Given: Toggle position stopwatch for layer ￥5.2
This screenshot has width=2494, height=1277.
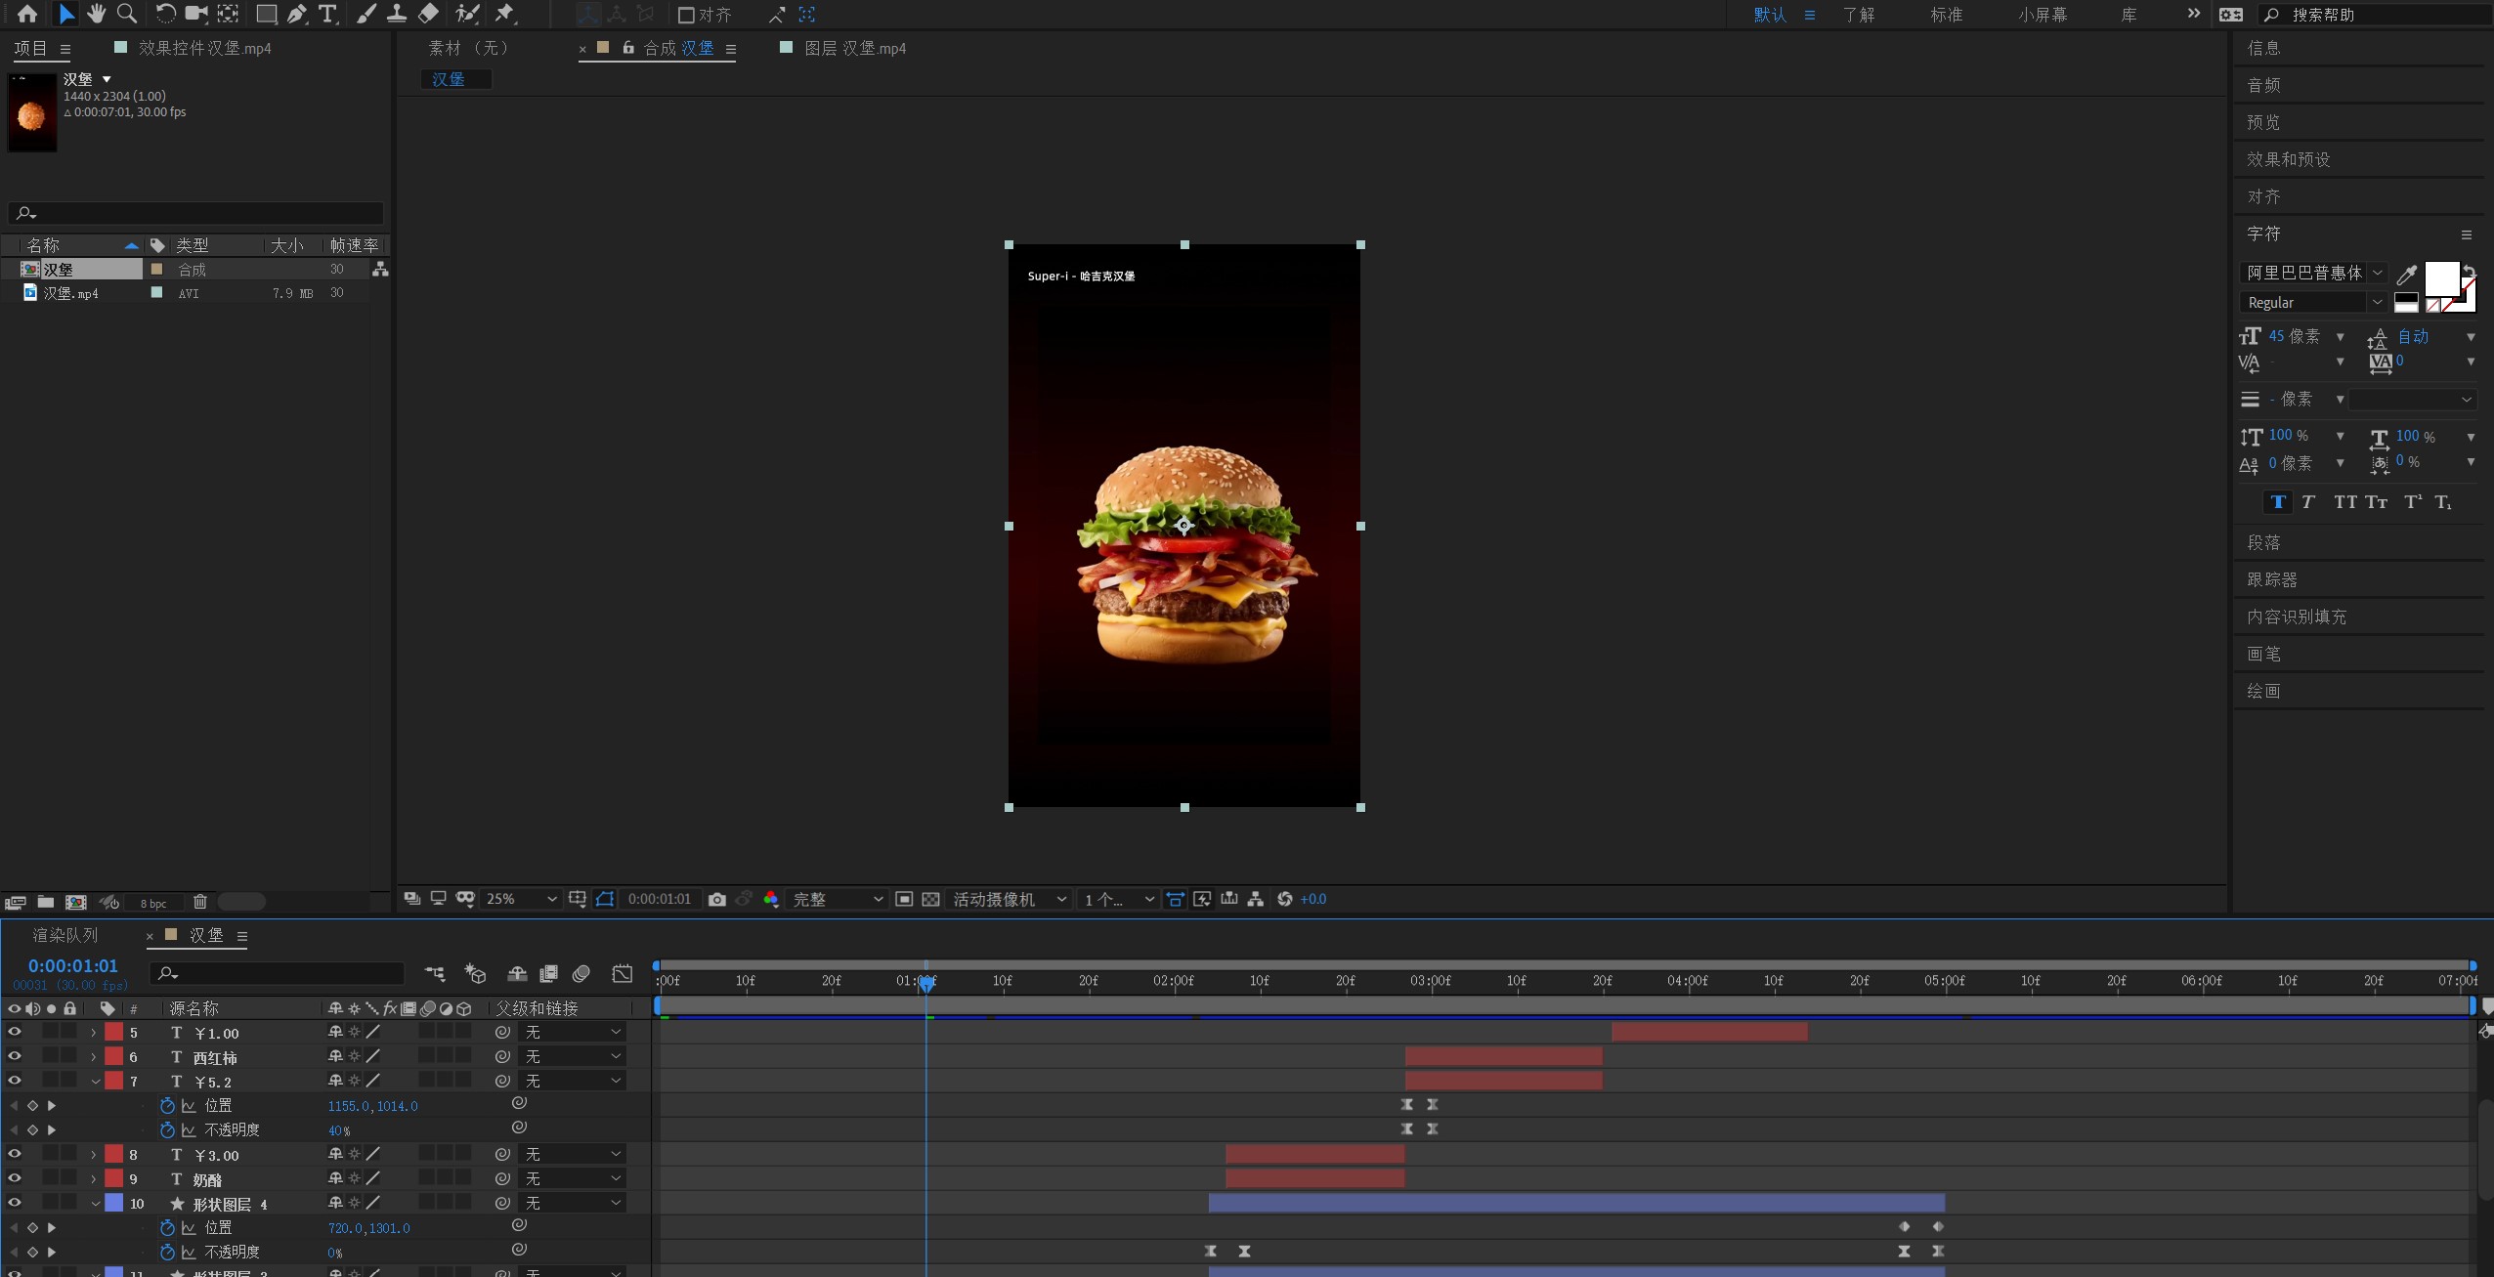Looking at the screenshot, I should [x=167, y=1105].
